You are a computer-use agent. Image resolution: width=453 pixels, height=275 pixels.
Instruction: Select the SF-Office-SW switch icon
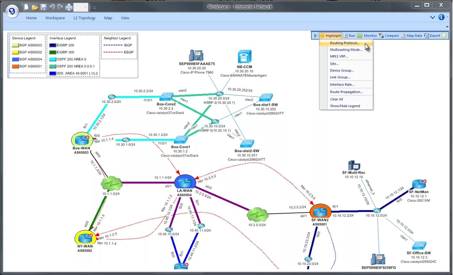(419, 246)
